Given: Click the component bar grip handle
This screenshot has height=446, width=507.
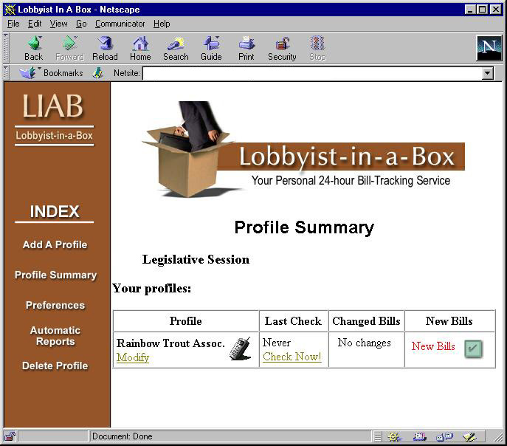Looking at the screenshot, I should [x=377, y=436].
